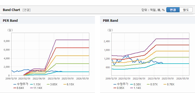Toggle 0.57X legend in PBR Band
Screen dimensions: 195x93
pos(152,85)
